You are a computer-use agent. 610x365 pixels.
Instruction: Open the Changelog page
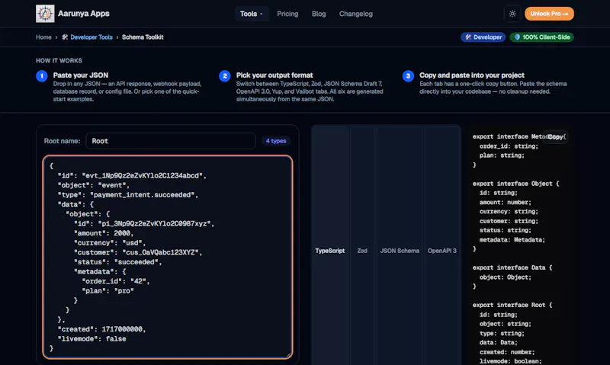[355, 14]
